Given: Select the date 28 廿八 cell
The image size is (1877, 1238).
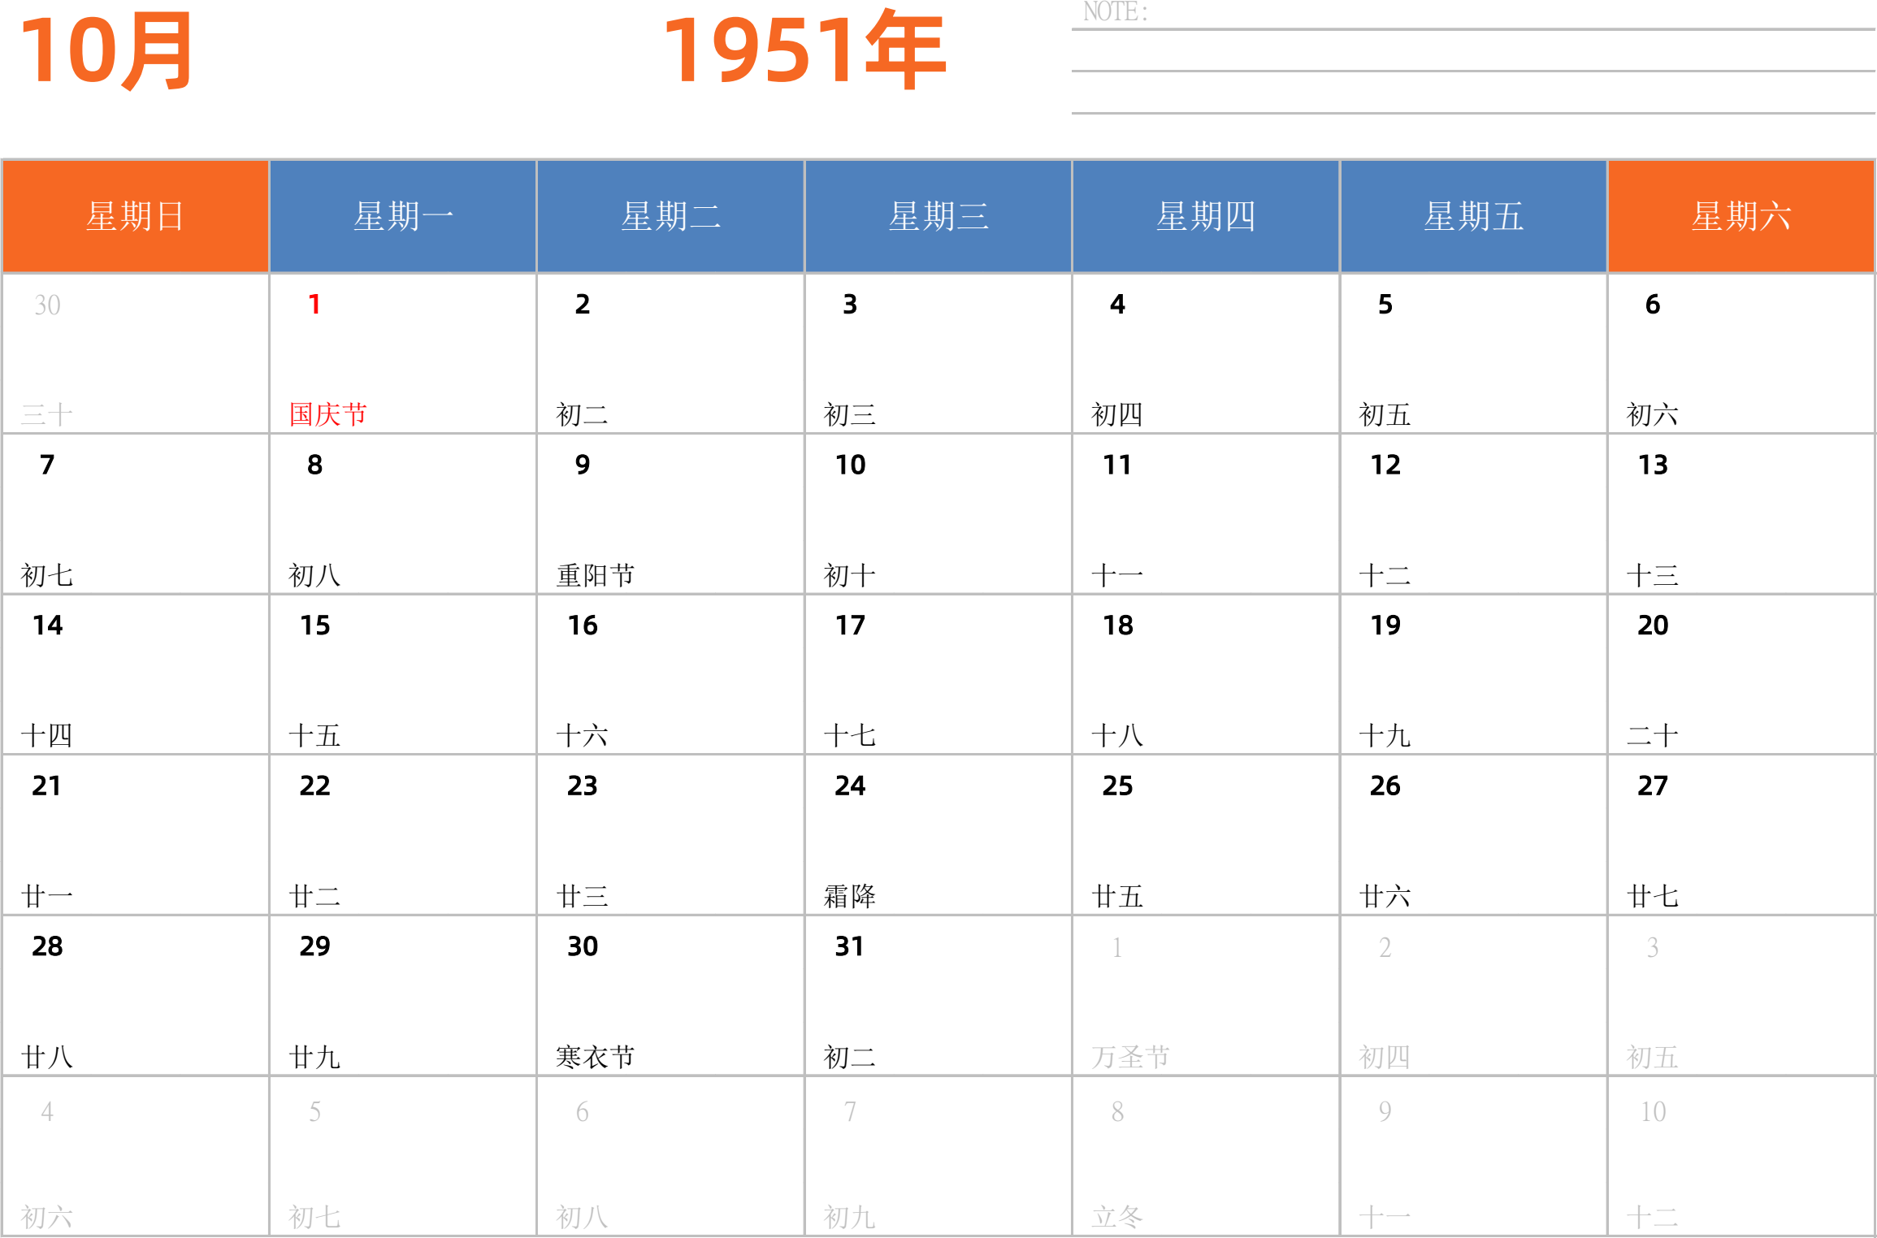Looking at the screenshot, I should tap(135, 996).
